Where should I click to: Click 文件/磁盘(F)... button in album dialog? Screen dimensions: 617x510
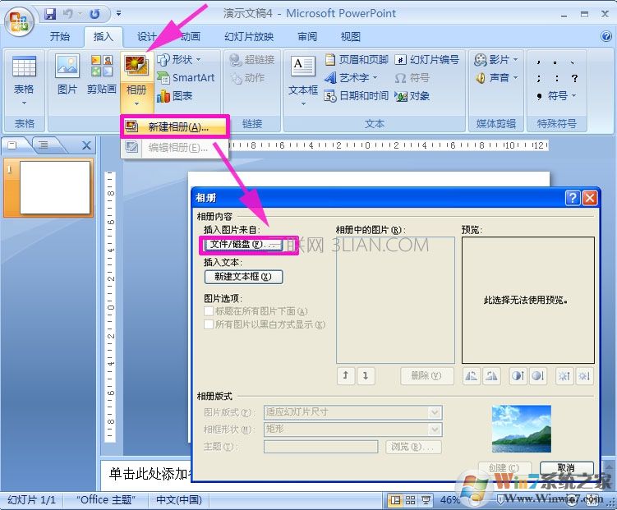point(243,245)
